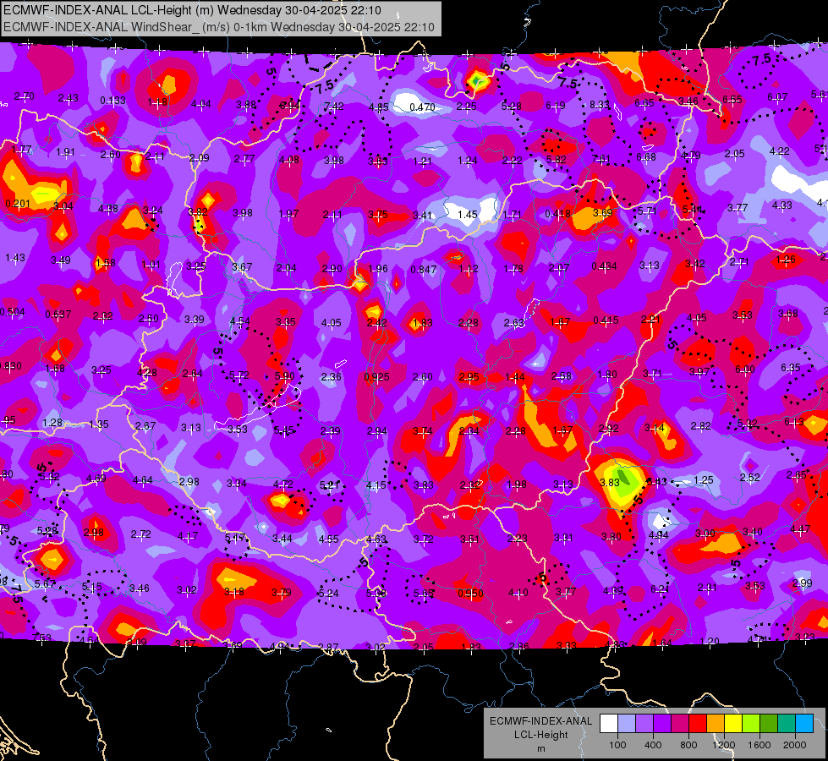Click the grid value 2.99
This screenshot has width=828, height=761.
coord(802,583)
